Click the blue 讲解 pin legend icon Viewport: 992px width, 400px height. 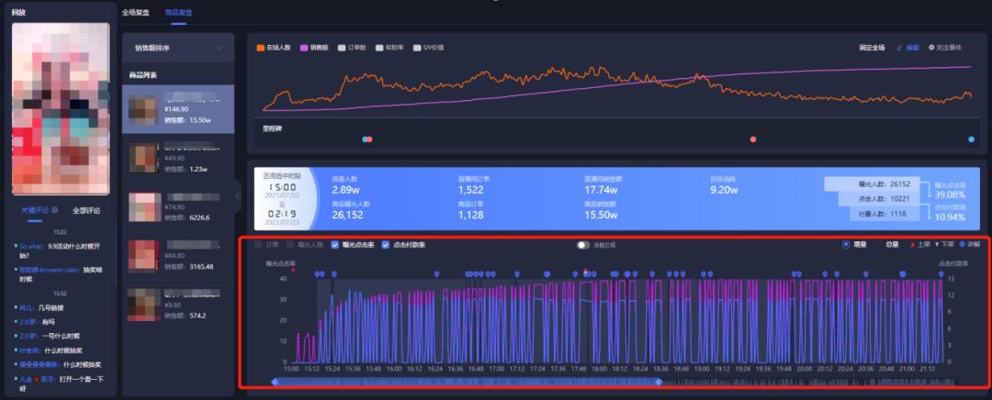tap(963, 244)
